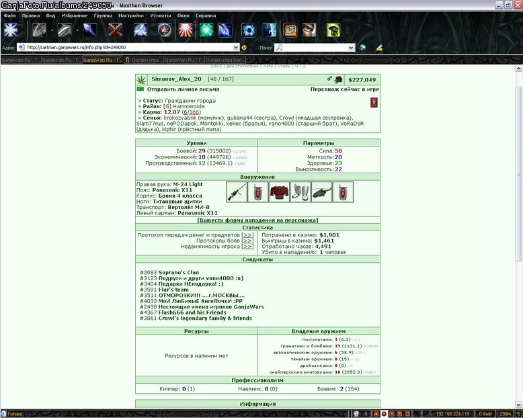Click the red passport icon in status block
The height and width of the screenshot is (418, 523).
pos(374,102)
